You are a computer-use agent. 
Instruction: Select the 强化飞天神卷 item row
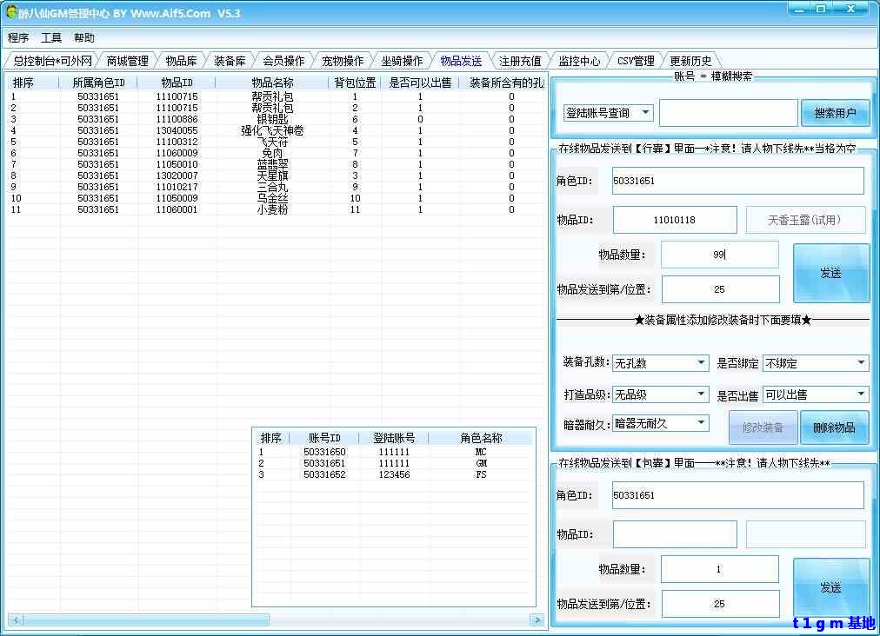272,130
